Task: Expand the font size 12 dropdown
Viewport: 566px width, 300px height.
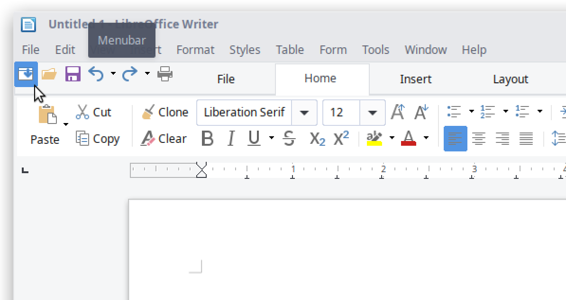Action: [373, 113]
